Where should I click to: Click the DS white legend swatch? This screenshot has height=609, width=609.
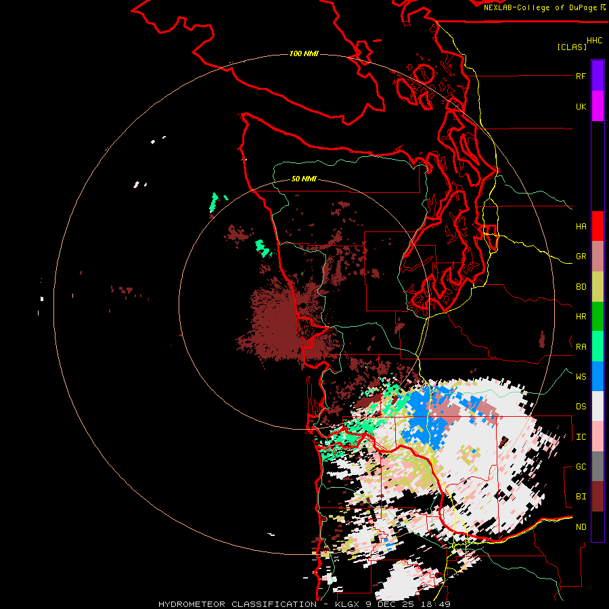pyautogui.click(x=597, y=406)
